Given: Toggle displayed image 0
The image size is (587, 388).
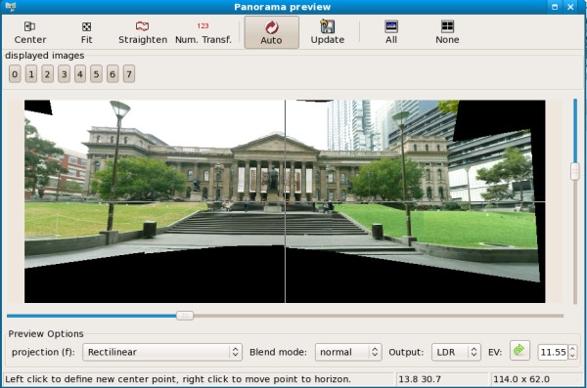Looking at the screenshot, I should click(x=15, y=74).
